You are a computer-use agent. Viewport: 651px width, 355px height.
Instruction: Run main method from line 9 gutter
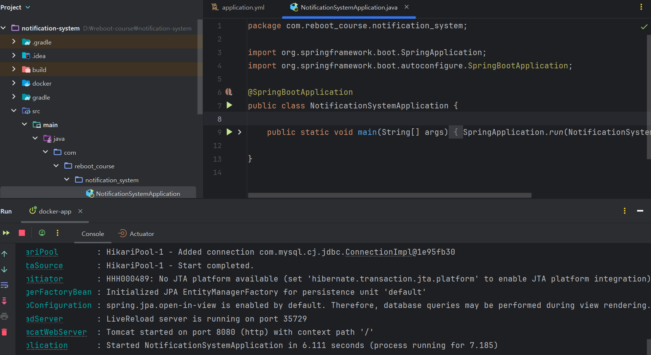click(x=230, y=132)
